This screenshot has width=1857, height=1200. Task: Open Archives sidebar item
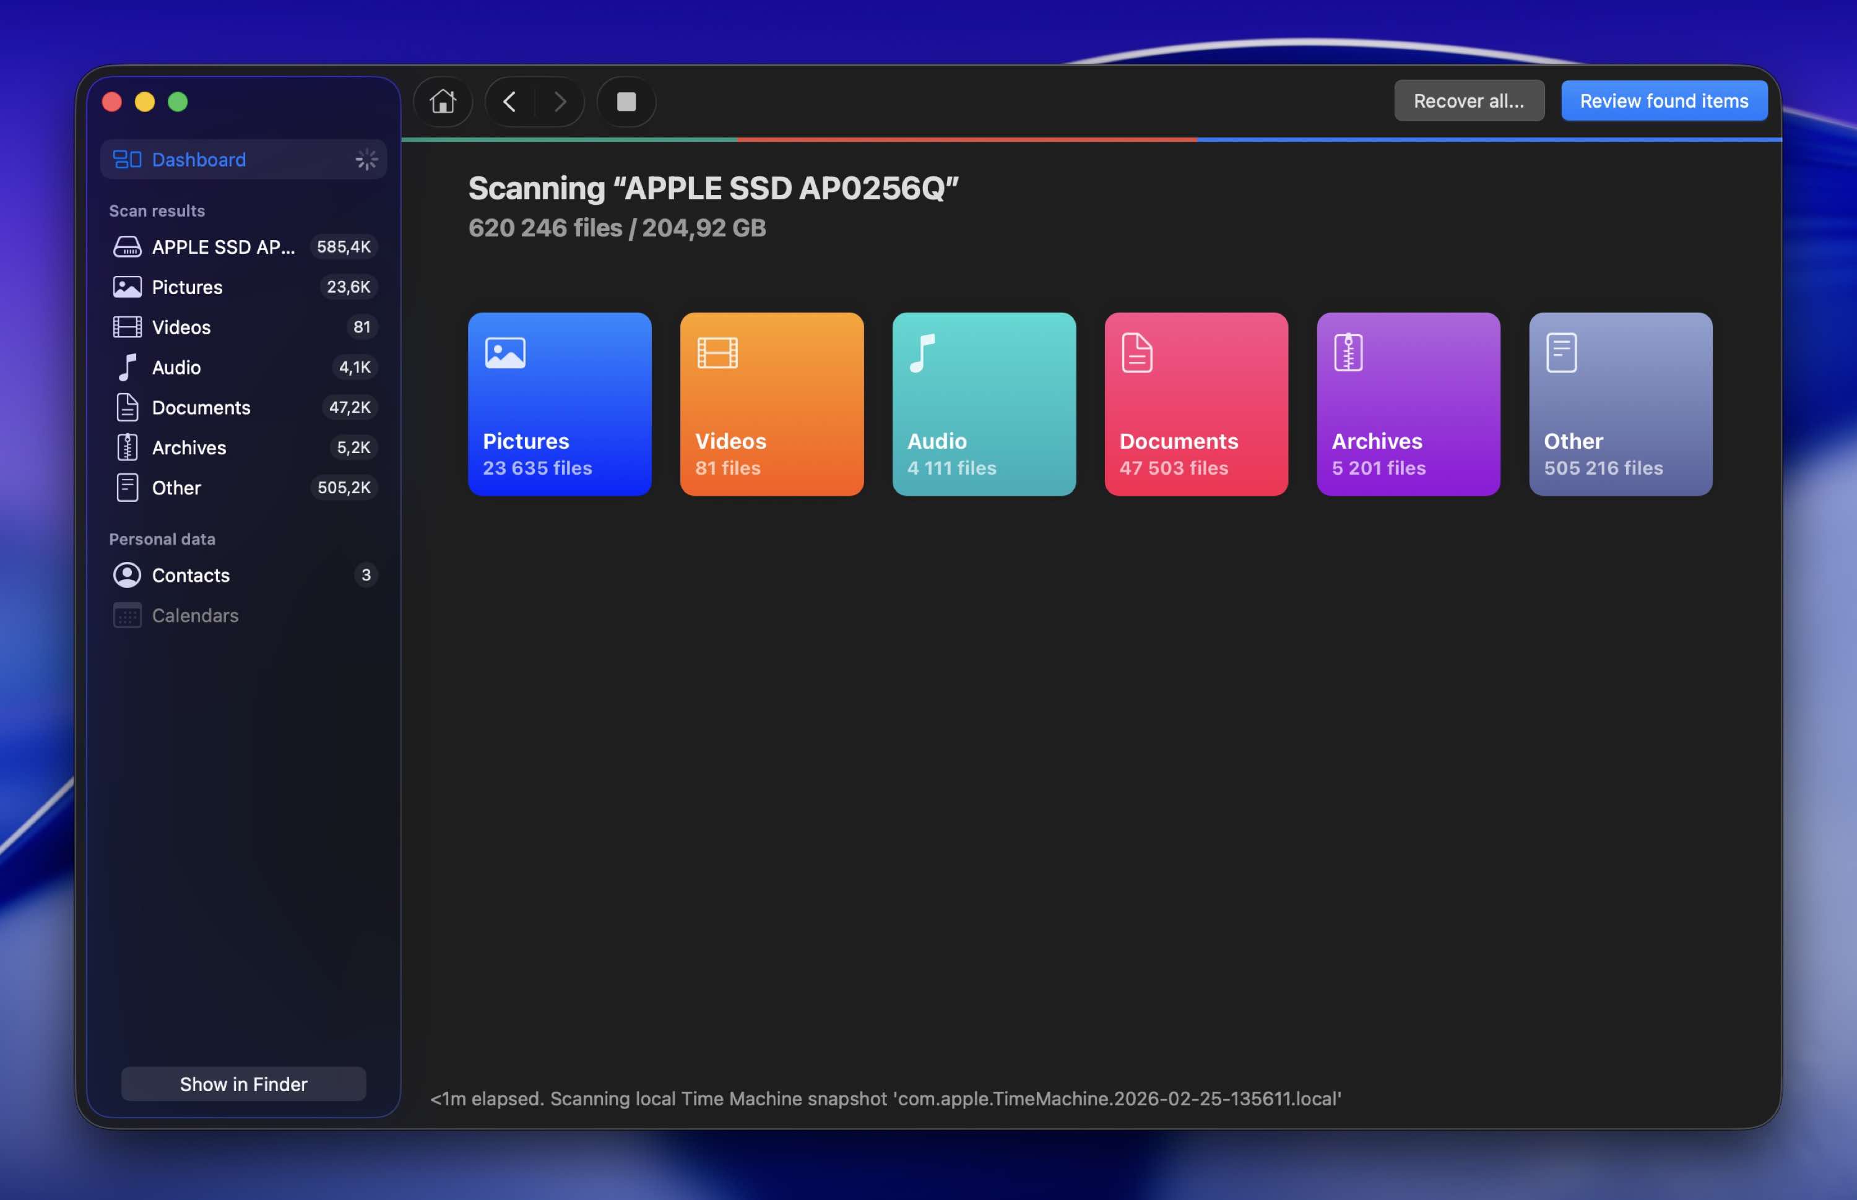click(x=189, y=447)
